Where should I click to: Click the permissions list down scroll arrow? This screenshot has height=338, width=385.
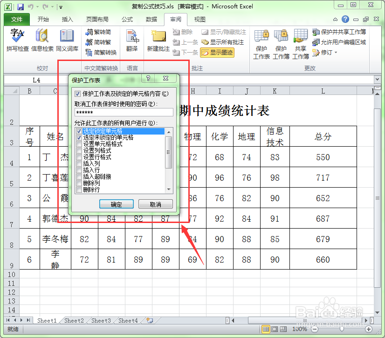point(169,189)
